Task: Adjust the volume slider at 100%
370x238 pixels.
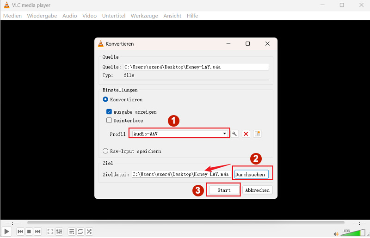Action: (353, 232)
